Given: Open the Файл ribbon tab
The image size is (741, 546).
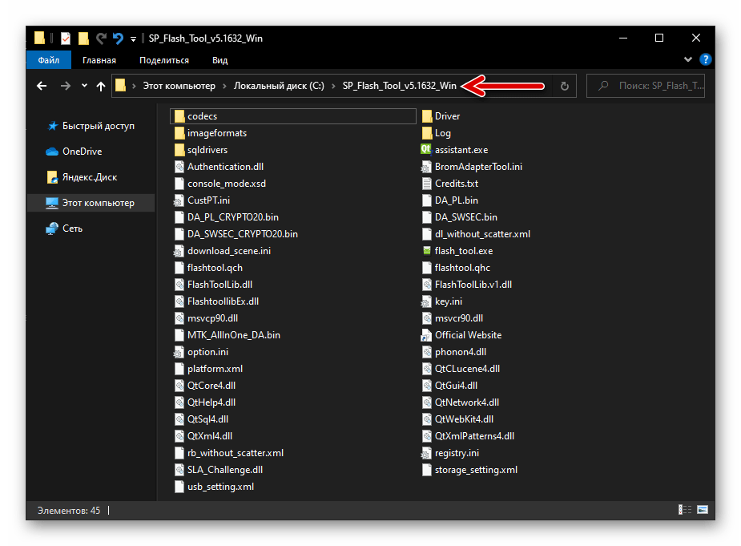Looking at the screenshot, I should [49, 60].
